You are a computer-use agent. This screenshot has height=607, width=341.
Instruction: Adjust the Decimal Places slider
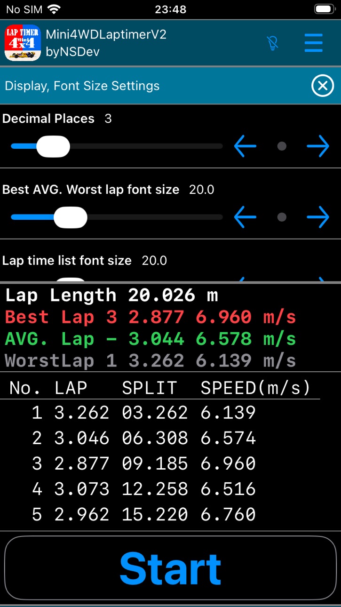pos(117,146)
